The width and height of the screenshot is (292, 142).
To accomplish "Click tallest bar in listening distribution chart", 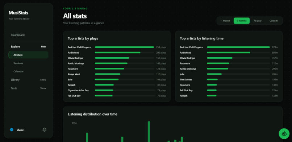I will [x=149, y=132].
